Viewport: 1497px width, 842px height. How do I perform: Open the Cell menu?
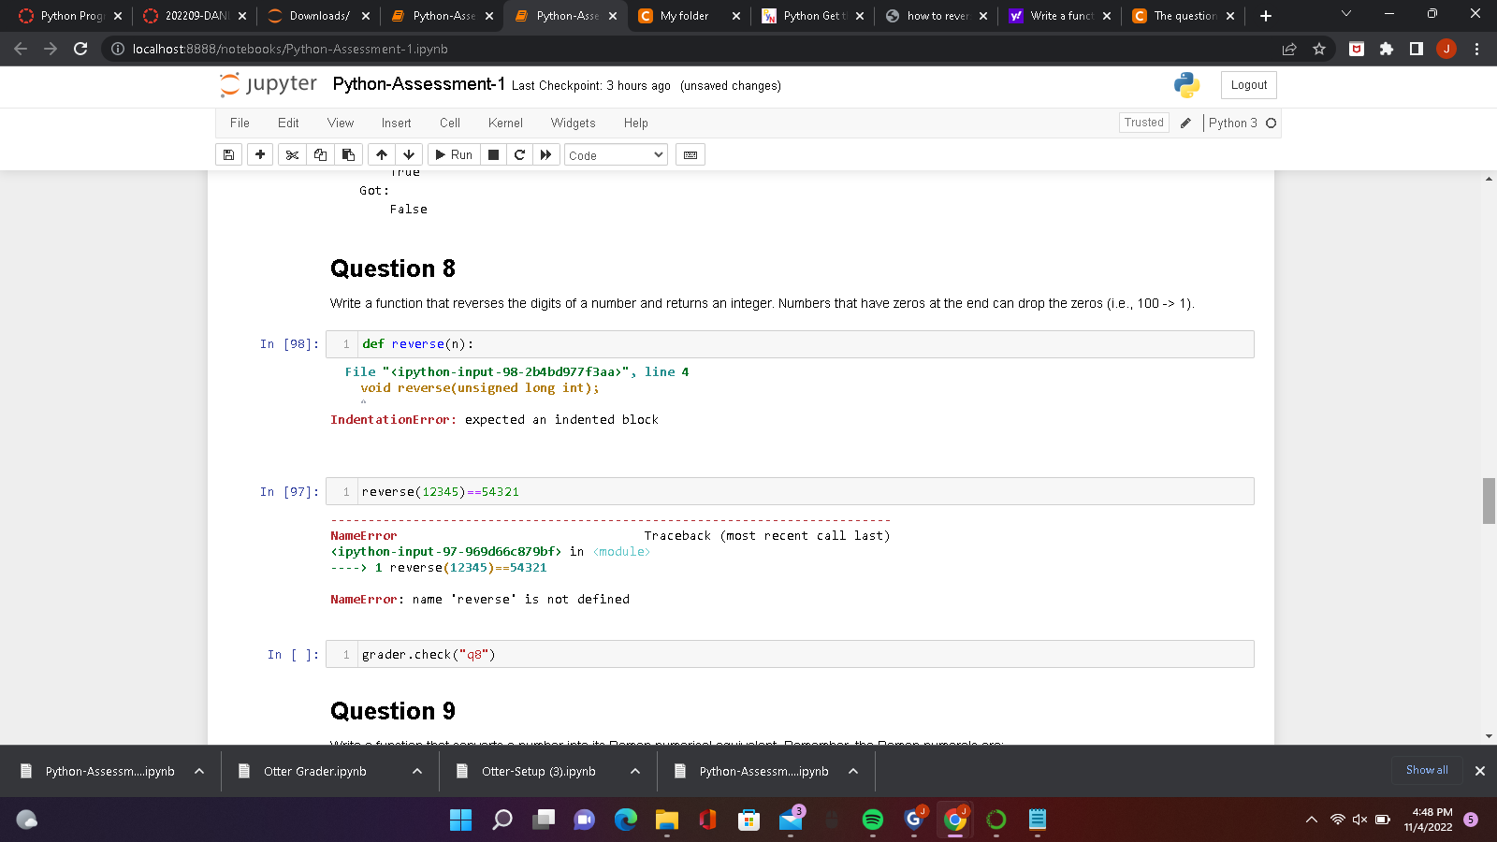point(450,123)
